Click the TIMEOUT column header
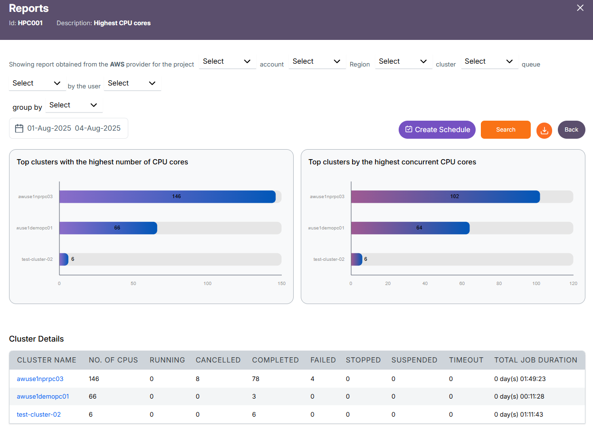This screenshot has height=429, width=593. pos(466,360)
